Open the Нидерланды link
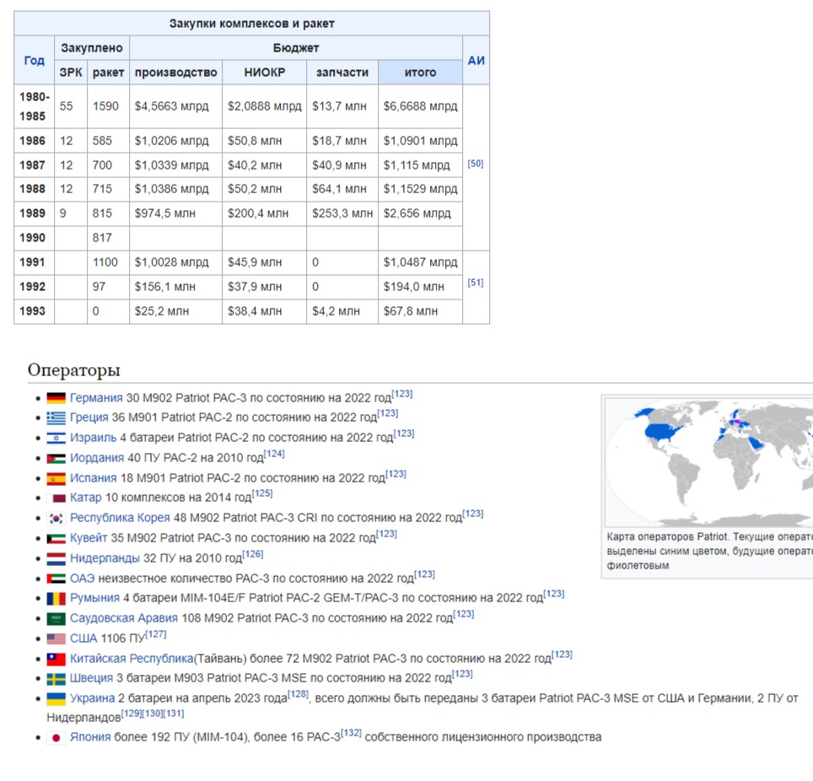 tap(105, 558)
